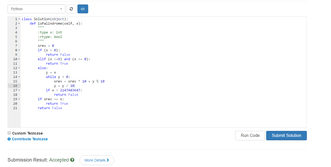Viewport: 331px width, 167px height.
Task: Click the reset code refresh icon
Action: [x=71, y=9]
